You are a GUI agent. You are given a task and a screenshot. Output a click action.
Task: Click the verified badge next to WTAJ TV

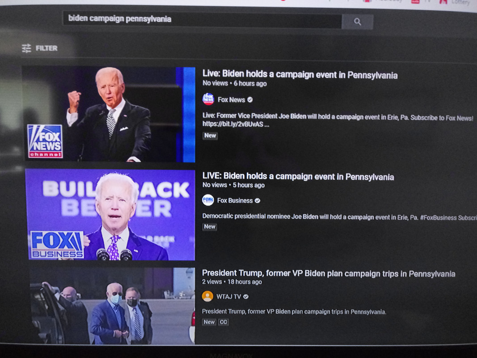pos(246,297)
